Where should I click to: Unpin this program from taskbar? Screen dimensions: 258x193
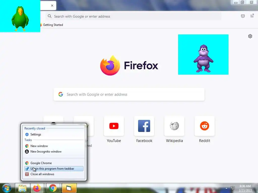54,169
